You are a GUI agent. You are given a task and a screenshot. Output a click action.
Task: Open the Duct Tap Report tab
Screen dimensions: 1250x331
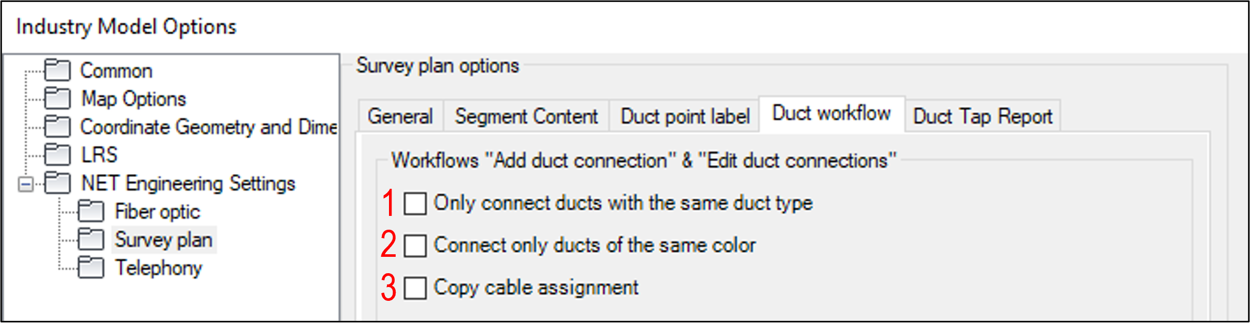[x=982, y=117]
